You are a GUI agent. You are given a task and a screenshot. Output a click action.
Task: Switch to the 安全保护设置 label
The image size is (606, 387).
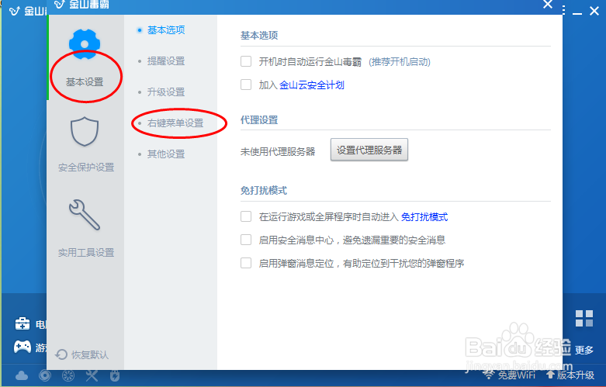pyautogui.click(x=86, y=168)
